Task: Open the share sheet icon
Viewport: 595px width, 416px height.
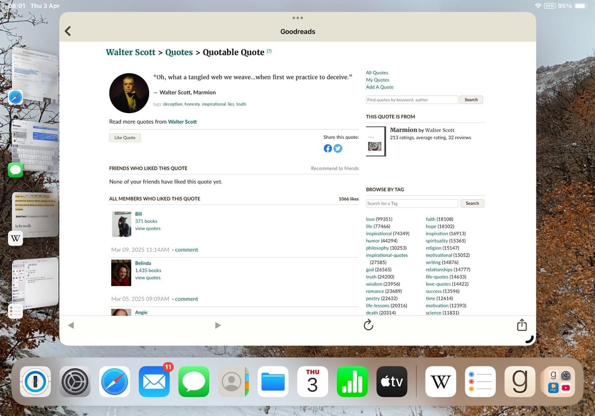Action: click(x=522, y=325)
